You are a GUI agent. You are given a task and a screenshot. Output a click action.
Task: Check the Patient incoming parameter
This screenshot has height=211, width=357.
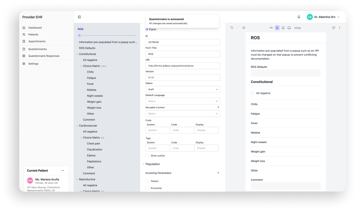[x=147, y=181]
